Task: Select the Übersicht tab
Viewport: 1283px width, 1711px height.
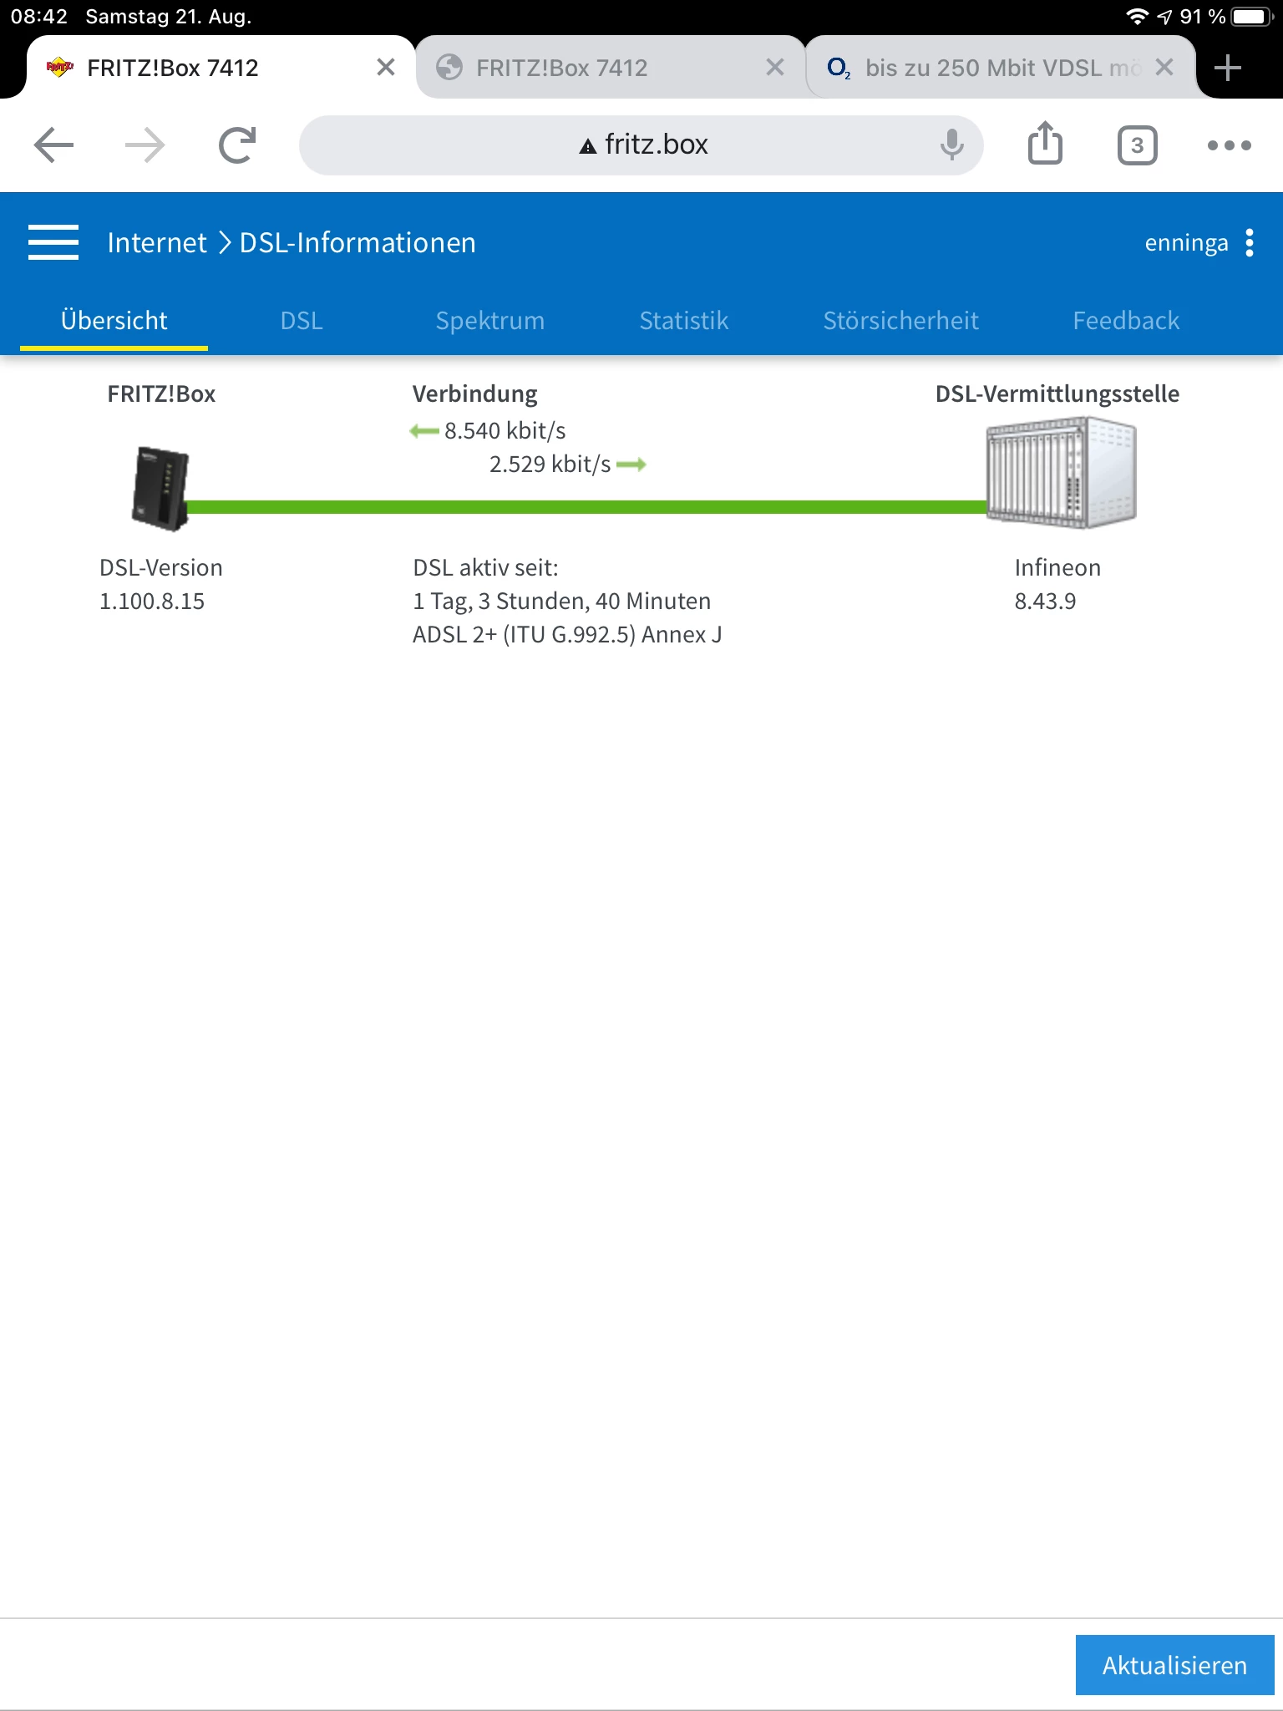Action: (114, 321)
